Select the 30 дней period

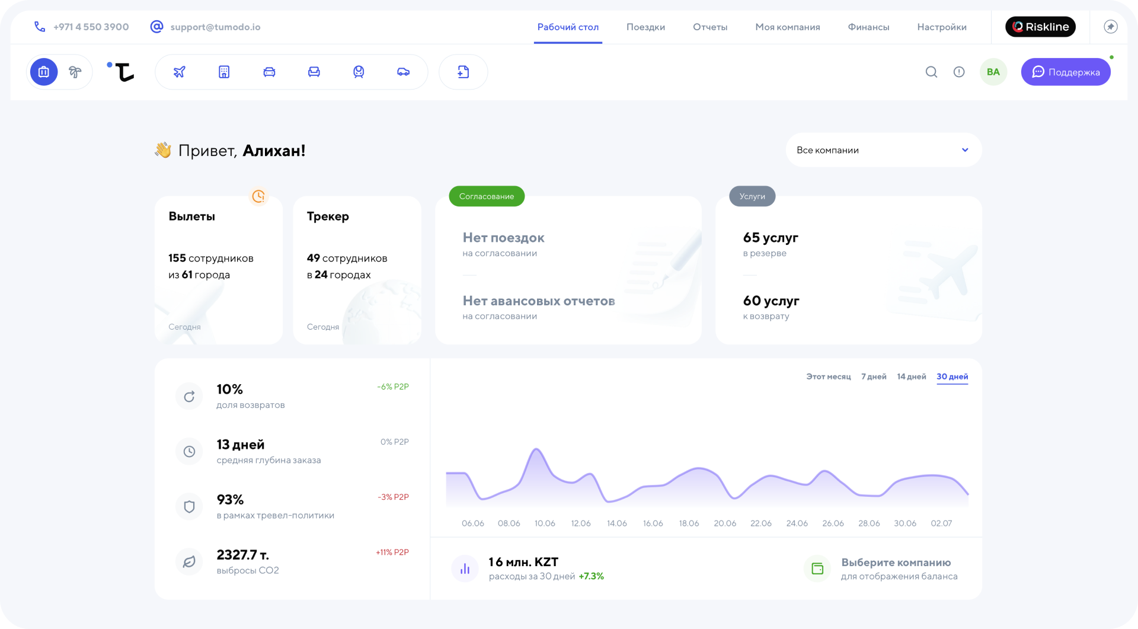click(x=952, y=376)
